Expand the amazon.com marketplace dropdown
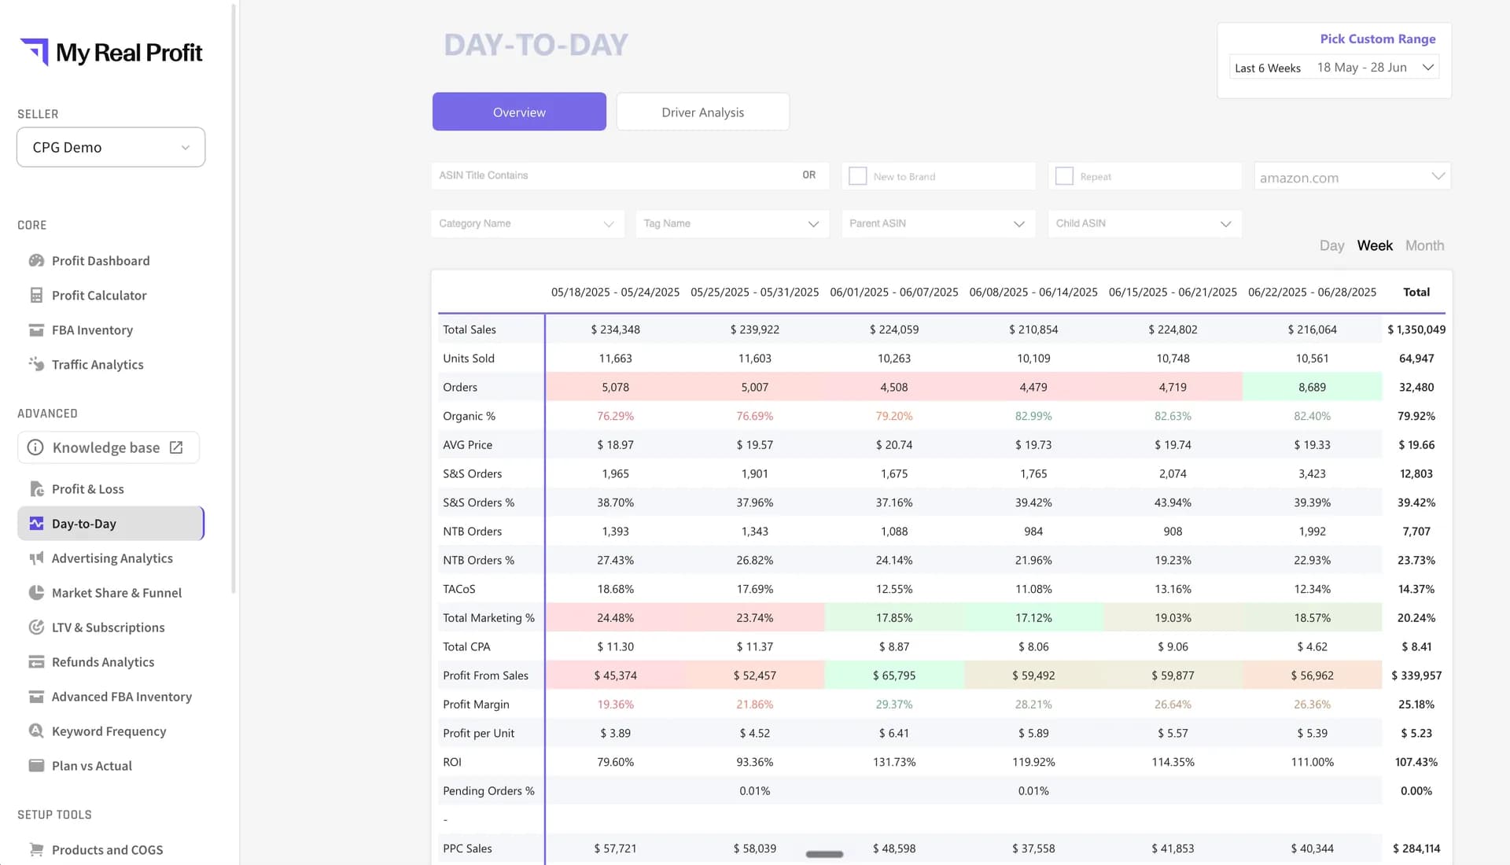Image resolution: width=1510 pixels, height=865 pixels. (1353, 176)
